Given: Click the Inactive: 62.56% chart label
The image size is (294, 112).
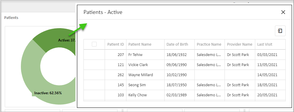Looking at the screenshot, I should [48, 93].
